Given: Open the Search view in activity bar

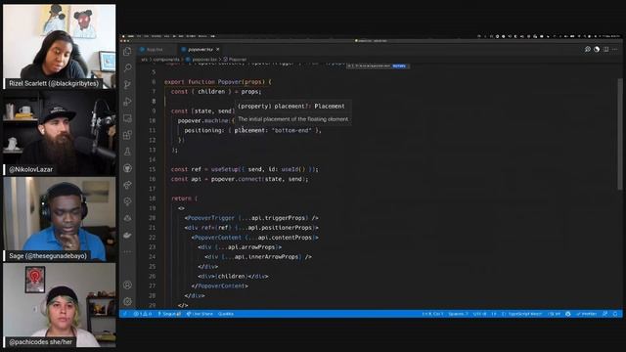Looking at the screenshot, I should coord(127,67).
